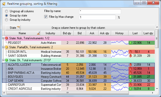Click red down arrow in ALCATEL-LUCENT row
Screen dimensions: 161x97
point(131,64)
